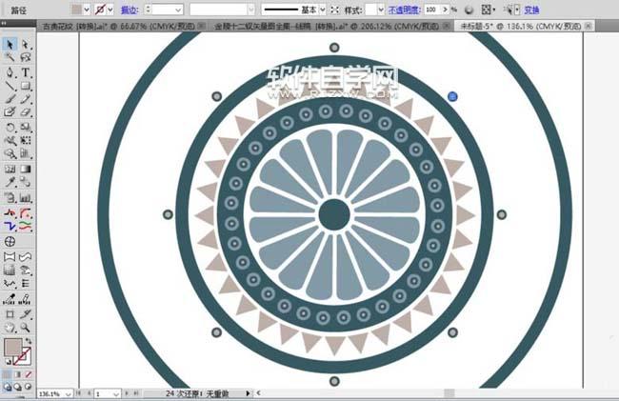Select the Magic Wand tool
The width and height of the screenshot is (619, 401).
pyautogui.click(x=10, y=57)
